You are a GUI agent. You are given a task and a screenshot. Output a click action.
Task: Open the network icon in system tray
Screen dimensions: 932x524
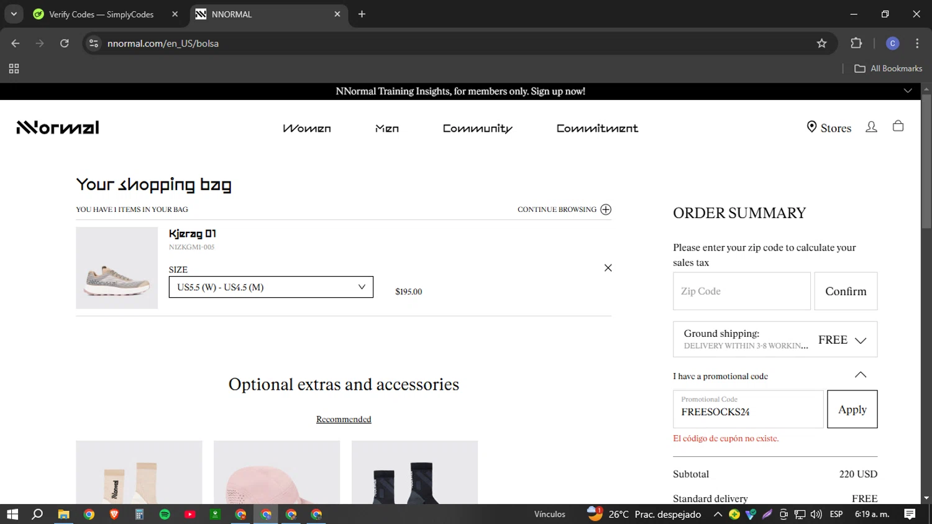[800, 514]
